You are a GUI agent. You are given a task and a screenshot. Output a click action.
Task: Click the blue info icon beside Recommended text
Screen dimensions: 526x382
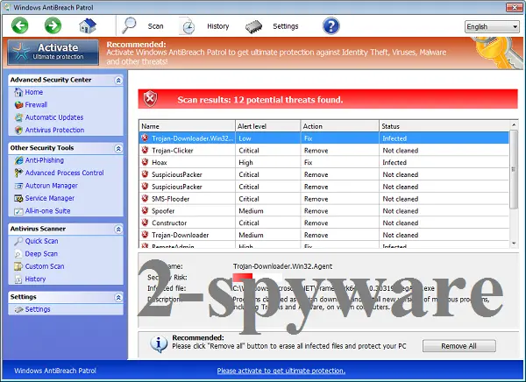pyautogui.click(x=159, y=343)
